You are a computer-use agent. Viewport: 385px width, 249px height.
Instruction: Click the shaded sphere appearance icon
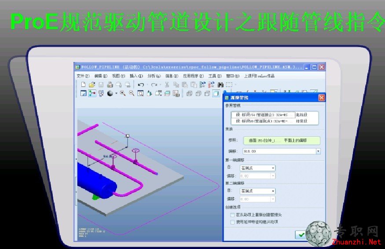point(110,93)
